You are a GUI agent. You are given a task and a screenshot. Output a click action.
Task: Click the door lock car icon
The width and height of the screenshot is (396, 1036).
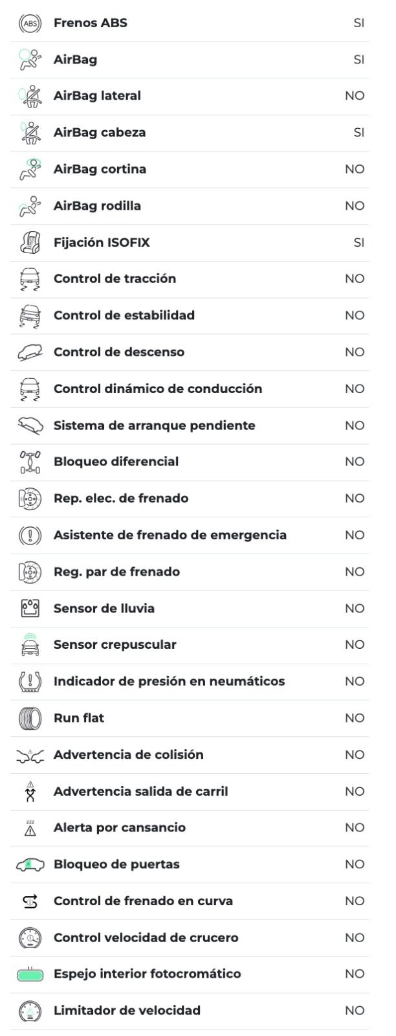pyautogui.click(x=30, y=864)
